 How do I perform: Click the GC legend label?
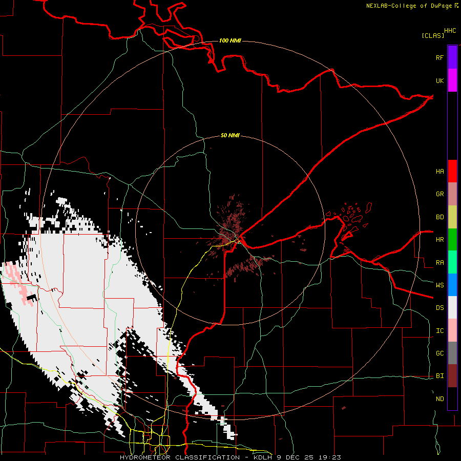click(439, 353)
